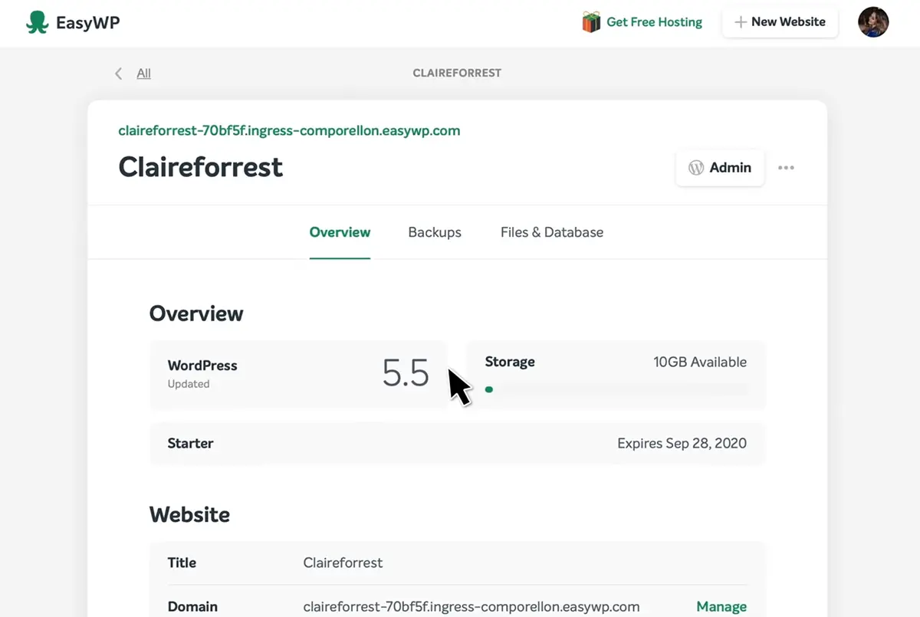This screenshot has width=920, height=617.
Task: Open the profile avatar menu
Action: coord(873,22)
